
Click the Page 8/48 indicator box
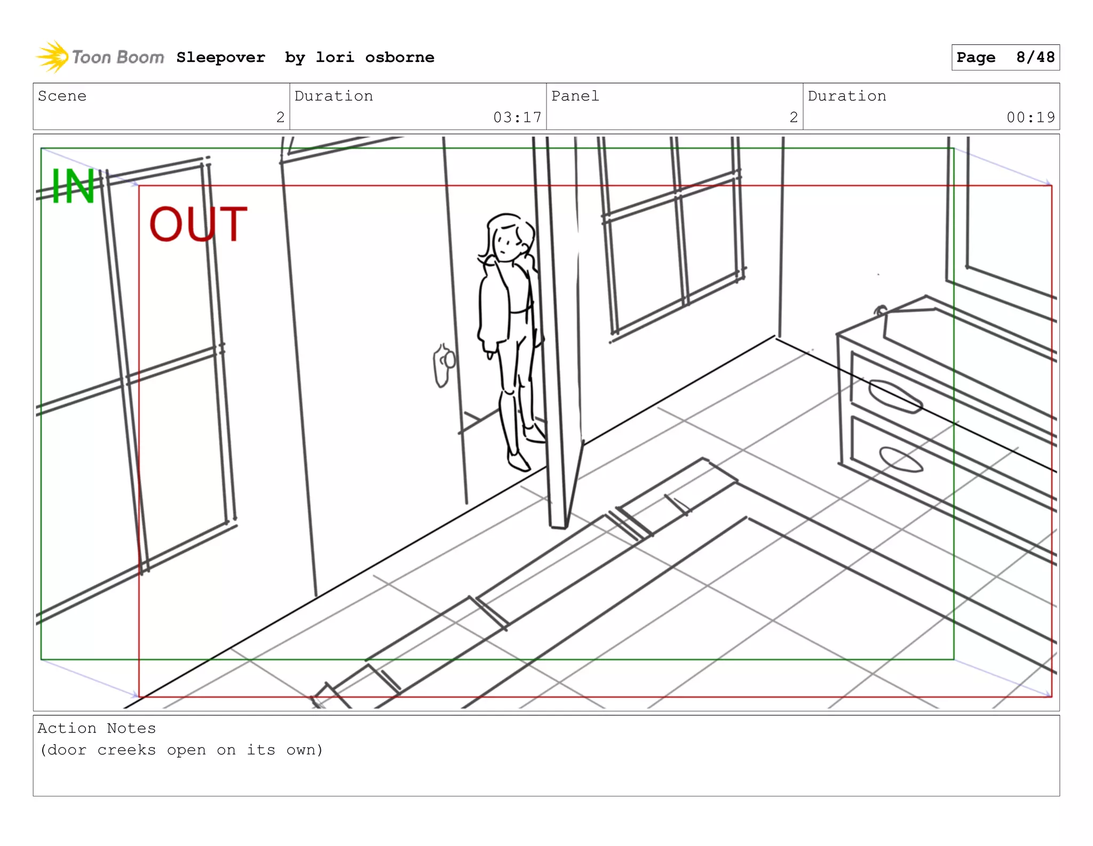click(x=1005, y=57)
